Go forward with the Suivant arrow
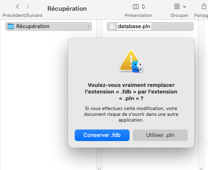Screen dimensions: 208x170 (28, 7)
